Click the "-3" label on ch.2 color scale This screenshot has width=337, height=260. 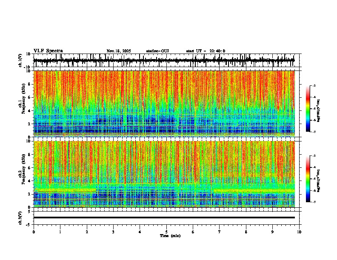(314, 156)
